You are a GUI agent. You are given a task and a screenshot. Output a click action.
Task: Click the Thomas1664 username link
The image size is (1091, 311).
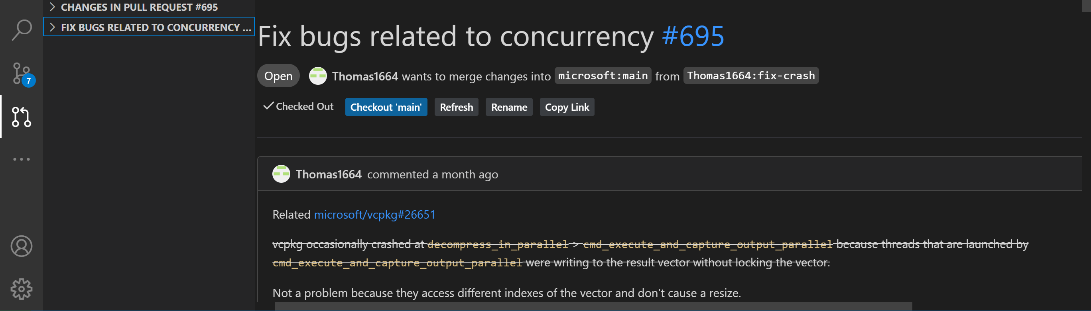pyautogui.click(x=365, y=76)
